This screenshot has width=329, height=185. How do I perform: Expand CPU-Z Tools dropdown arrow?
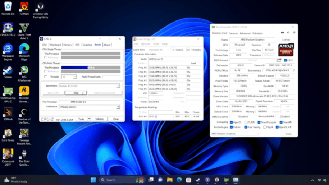pos(89,119)
